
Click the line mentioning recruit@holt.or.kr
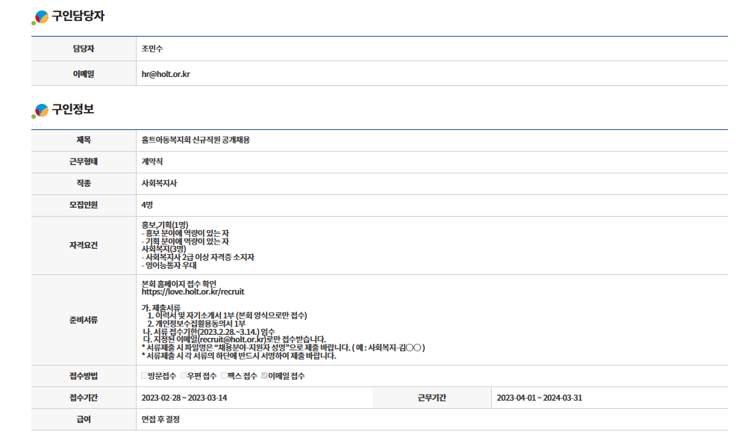point(234,339)
